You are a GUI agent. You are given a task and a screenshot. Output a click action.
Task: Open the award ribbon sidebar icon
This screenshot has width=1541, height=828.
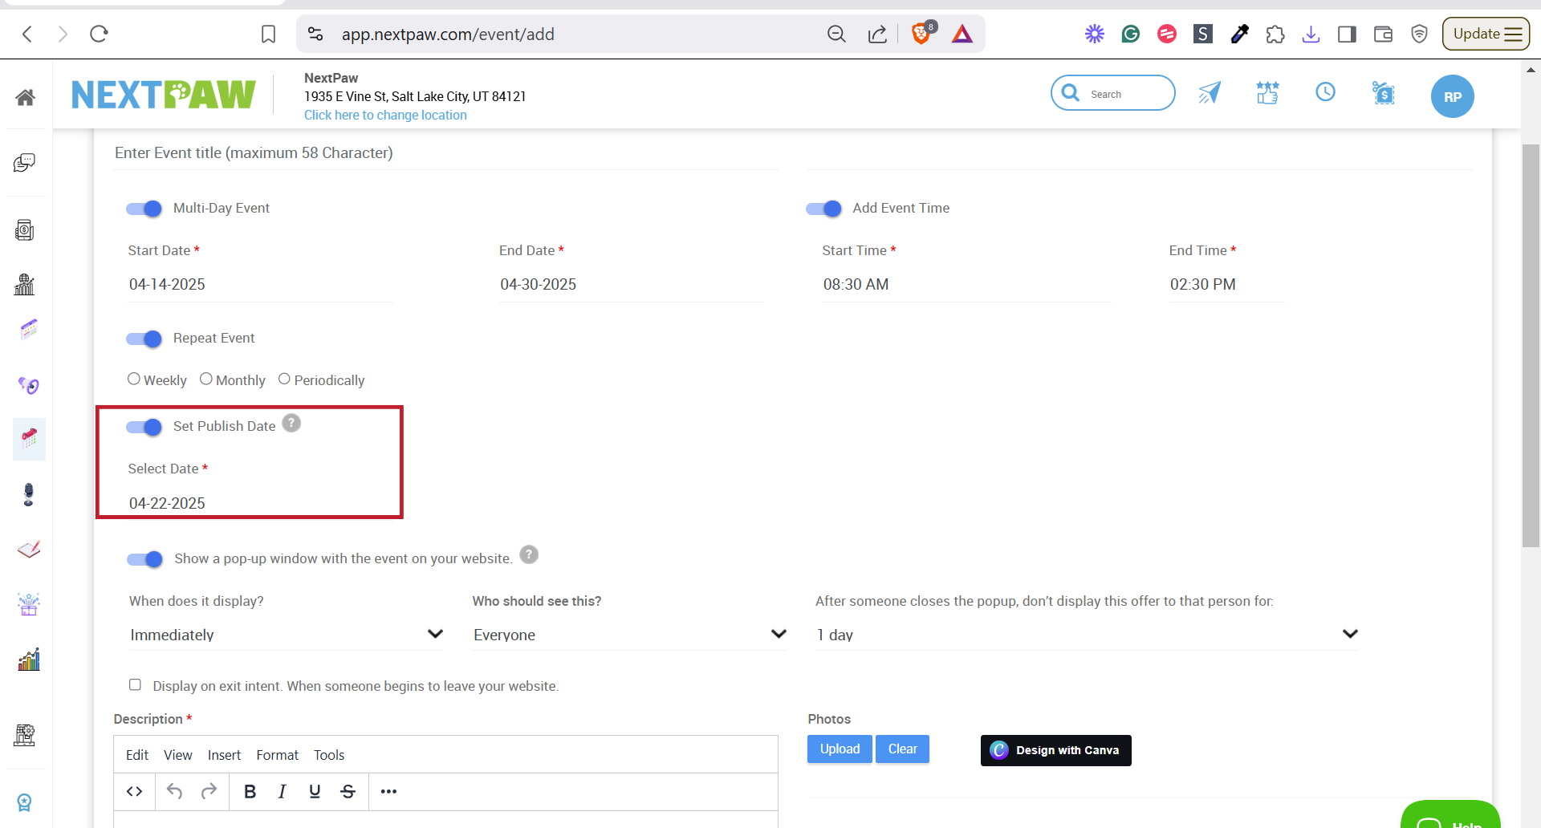(25, 802)
